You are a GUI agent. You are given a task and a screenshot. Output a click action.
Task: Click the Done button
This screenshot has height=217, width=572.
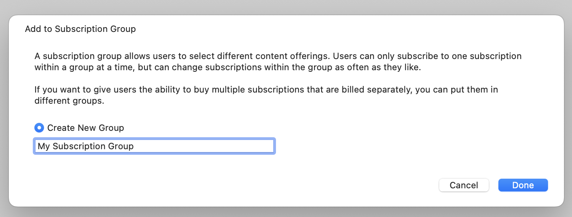click(x=523, y=185)
